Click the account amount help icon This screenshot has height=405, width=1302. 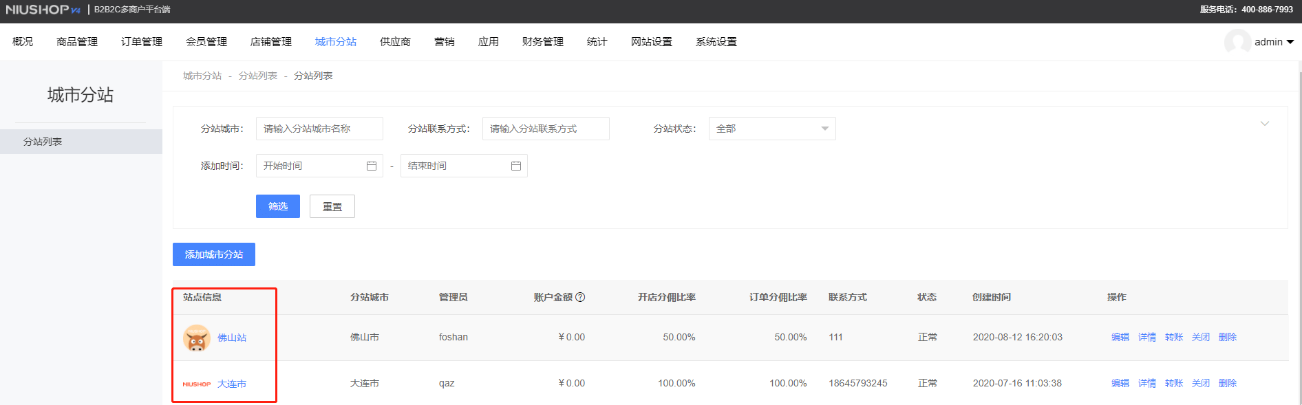click(580, 297)
